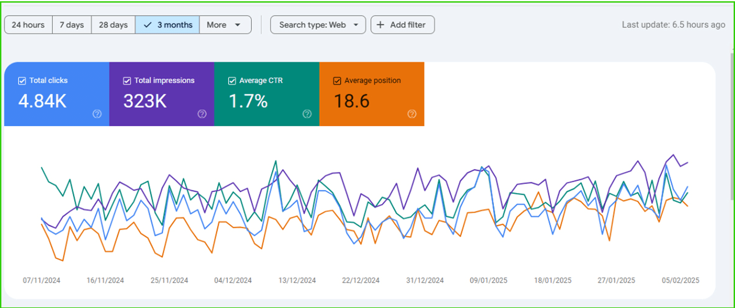
Task: Click the orange Average position card
Action: point(372,98)
